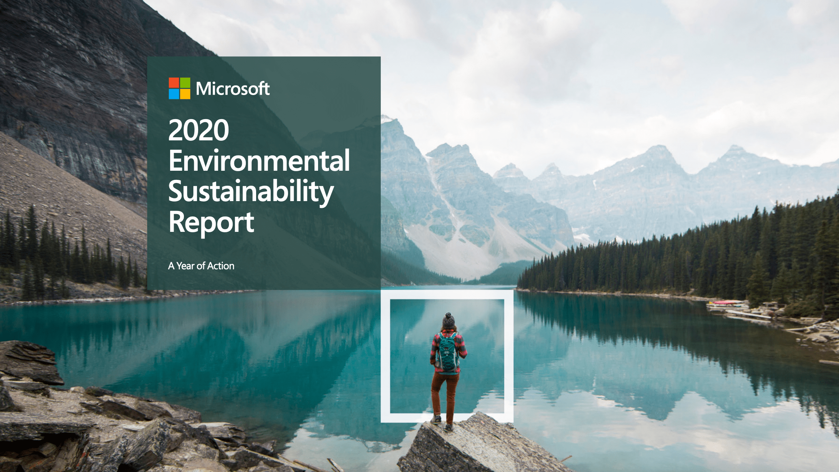
Task: Click the 'Microsoft' wordmark text
Action: click(233, 89)
